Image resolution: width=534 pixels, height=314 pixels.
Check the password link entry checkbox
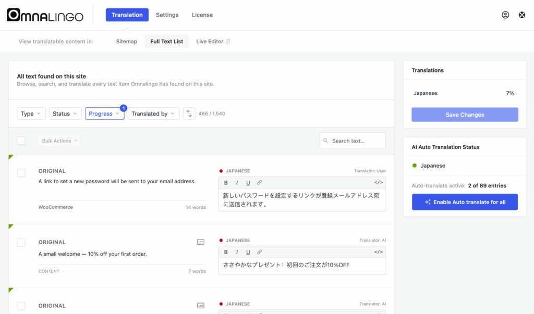click(21, 173)
